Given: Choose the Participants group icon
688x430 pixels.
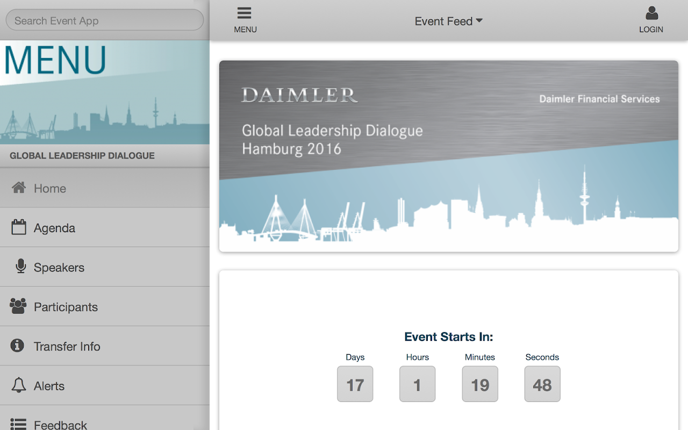Looking at the screenshot, I should [18, 306].
